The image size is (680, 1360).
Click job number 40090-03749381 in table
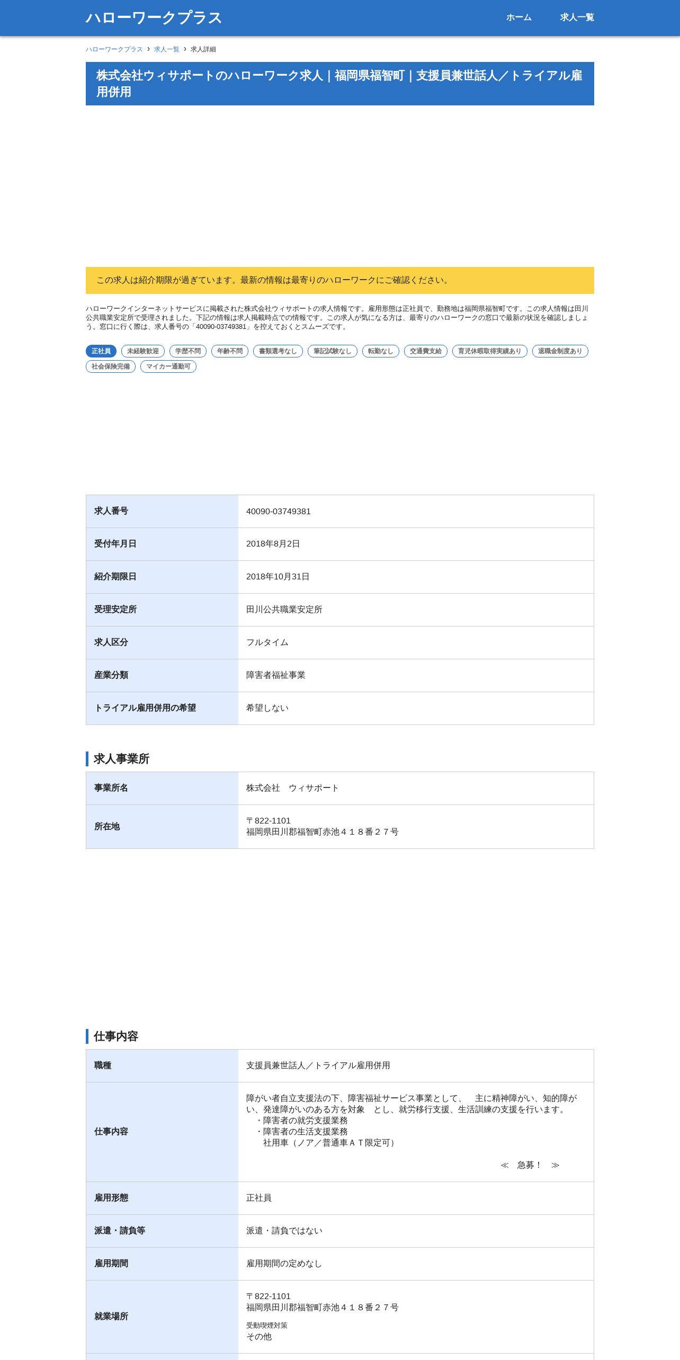pyautogui.click(x=279, y=512)
